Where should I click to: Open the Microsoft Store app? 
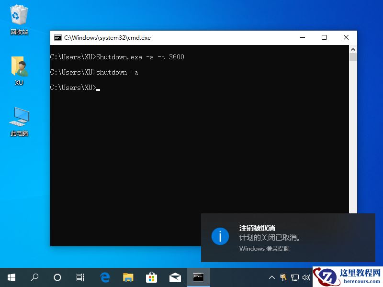click(151, 277)
